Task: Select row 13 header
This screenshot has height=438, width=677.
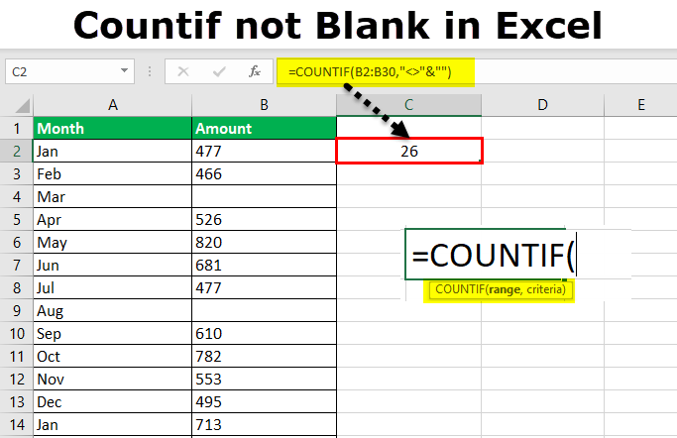Action: [x=17, y=402]
